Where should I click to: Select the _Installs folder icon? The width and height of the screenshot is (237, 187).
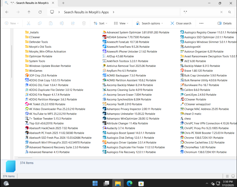27,32
